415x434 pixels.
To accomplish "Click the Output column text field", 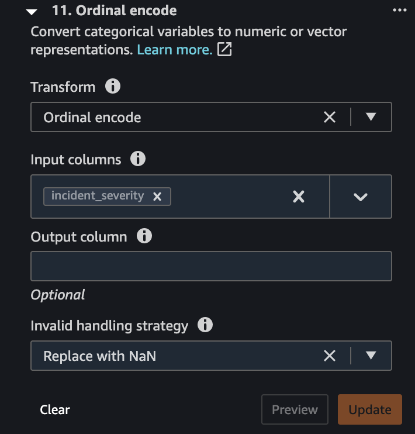I will pyautogui.click(x=211, y=266).
